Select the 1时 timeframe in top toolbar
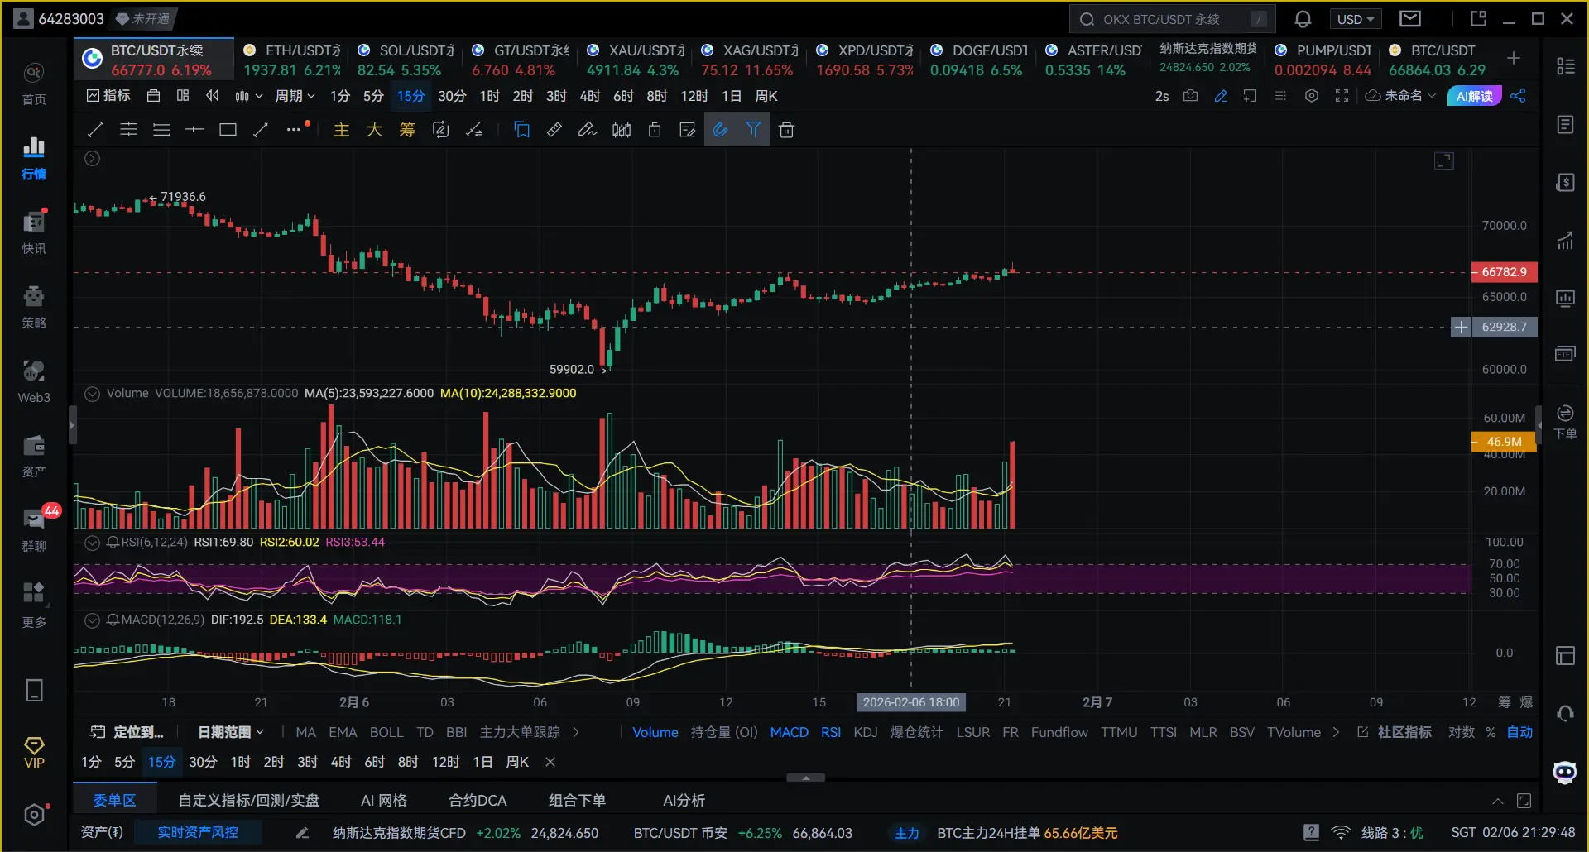 (x=489, y=96)
